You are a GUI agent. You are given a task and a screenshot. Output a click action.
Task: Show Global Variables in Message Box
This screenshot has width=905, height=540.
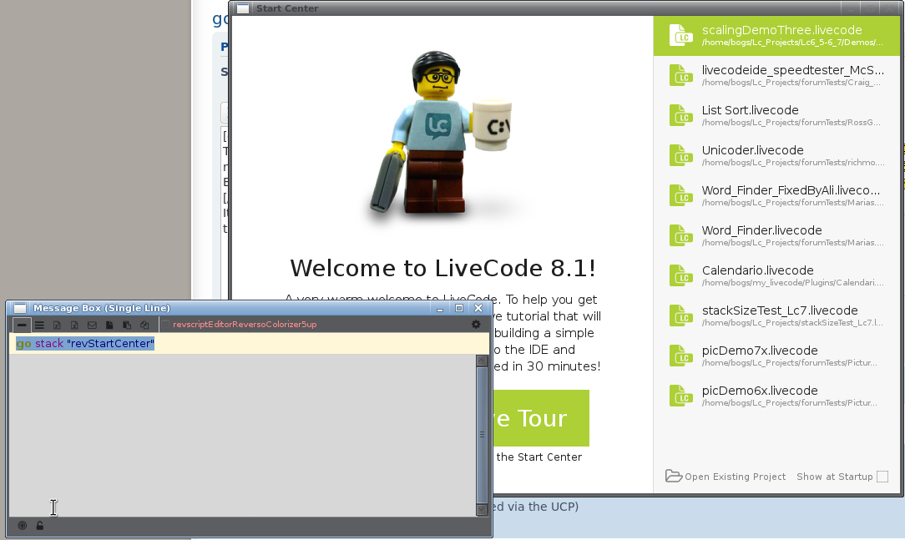(73, 325)
